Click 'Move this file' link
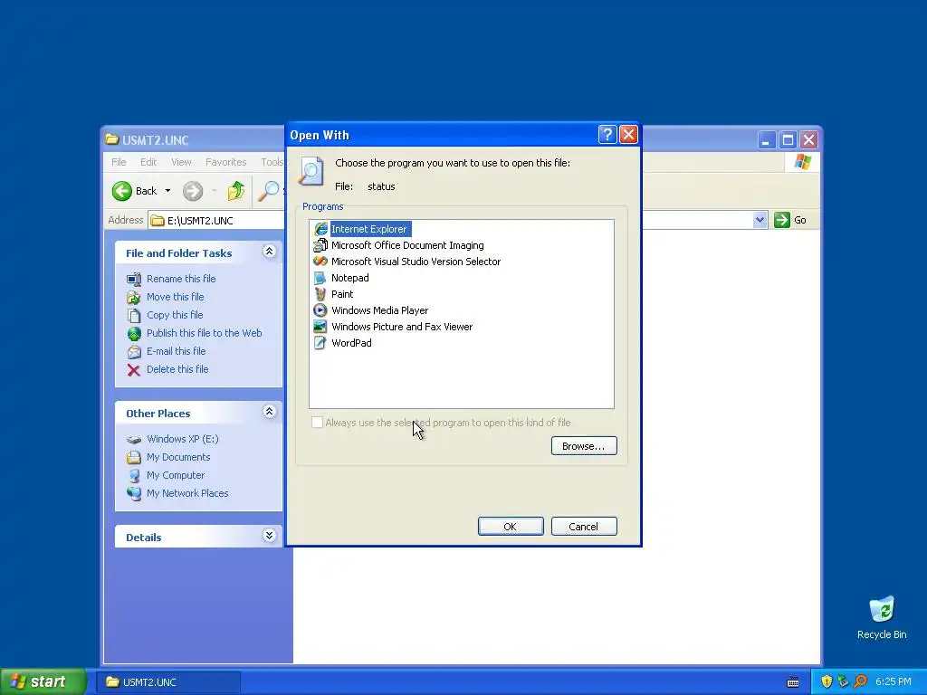927x695 pixels. 175,297
